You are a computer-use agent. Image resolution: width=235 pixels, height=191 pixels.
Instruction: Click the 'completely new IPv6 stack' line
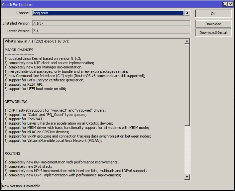click(x=29, y=166)
